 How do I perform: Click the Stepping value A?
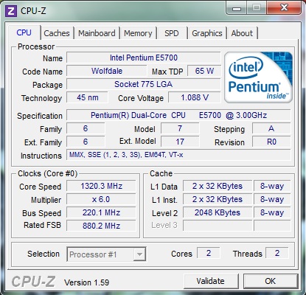271,128
